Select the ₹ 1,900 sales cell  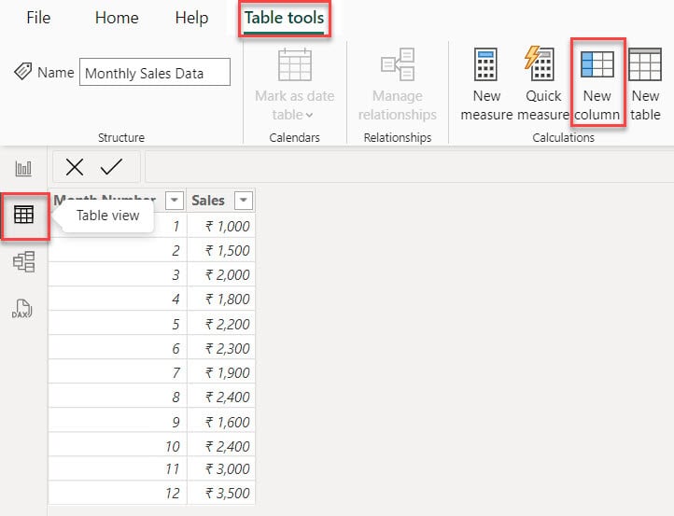pos(221,372)
